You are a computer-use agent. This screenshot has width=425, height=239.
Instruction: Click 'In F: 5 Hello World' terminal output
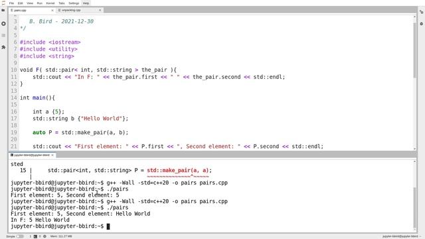(x=40, y=220)
